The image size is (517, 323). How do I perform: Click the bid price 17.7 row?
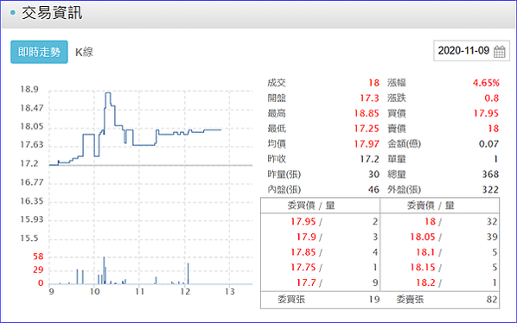point(320,282)
